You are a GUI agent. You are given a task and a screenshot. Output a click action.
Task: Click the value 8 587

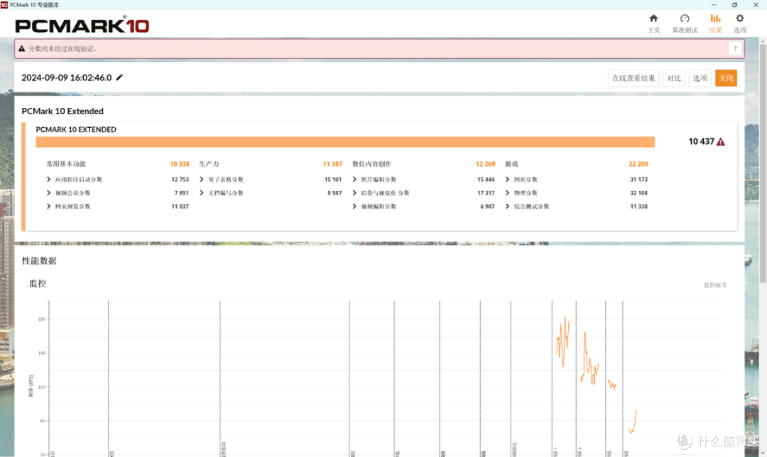334,193
